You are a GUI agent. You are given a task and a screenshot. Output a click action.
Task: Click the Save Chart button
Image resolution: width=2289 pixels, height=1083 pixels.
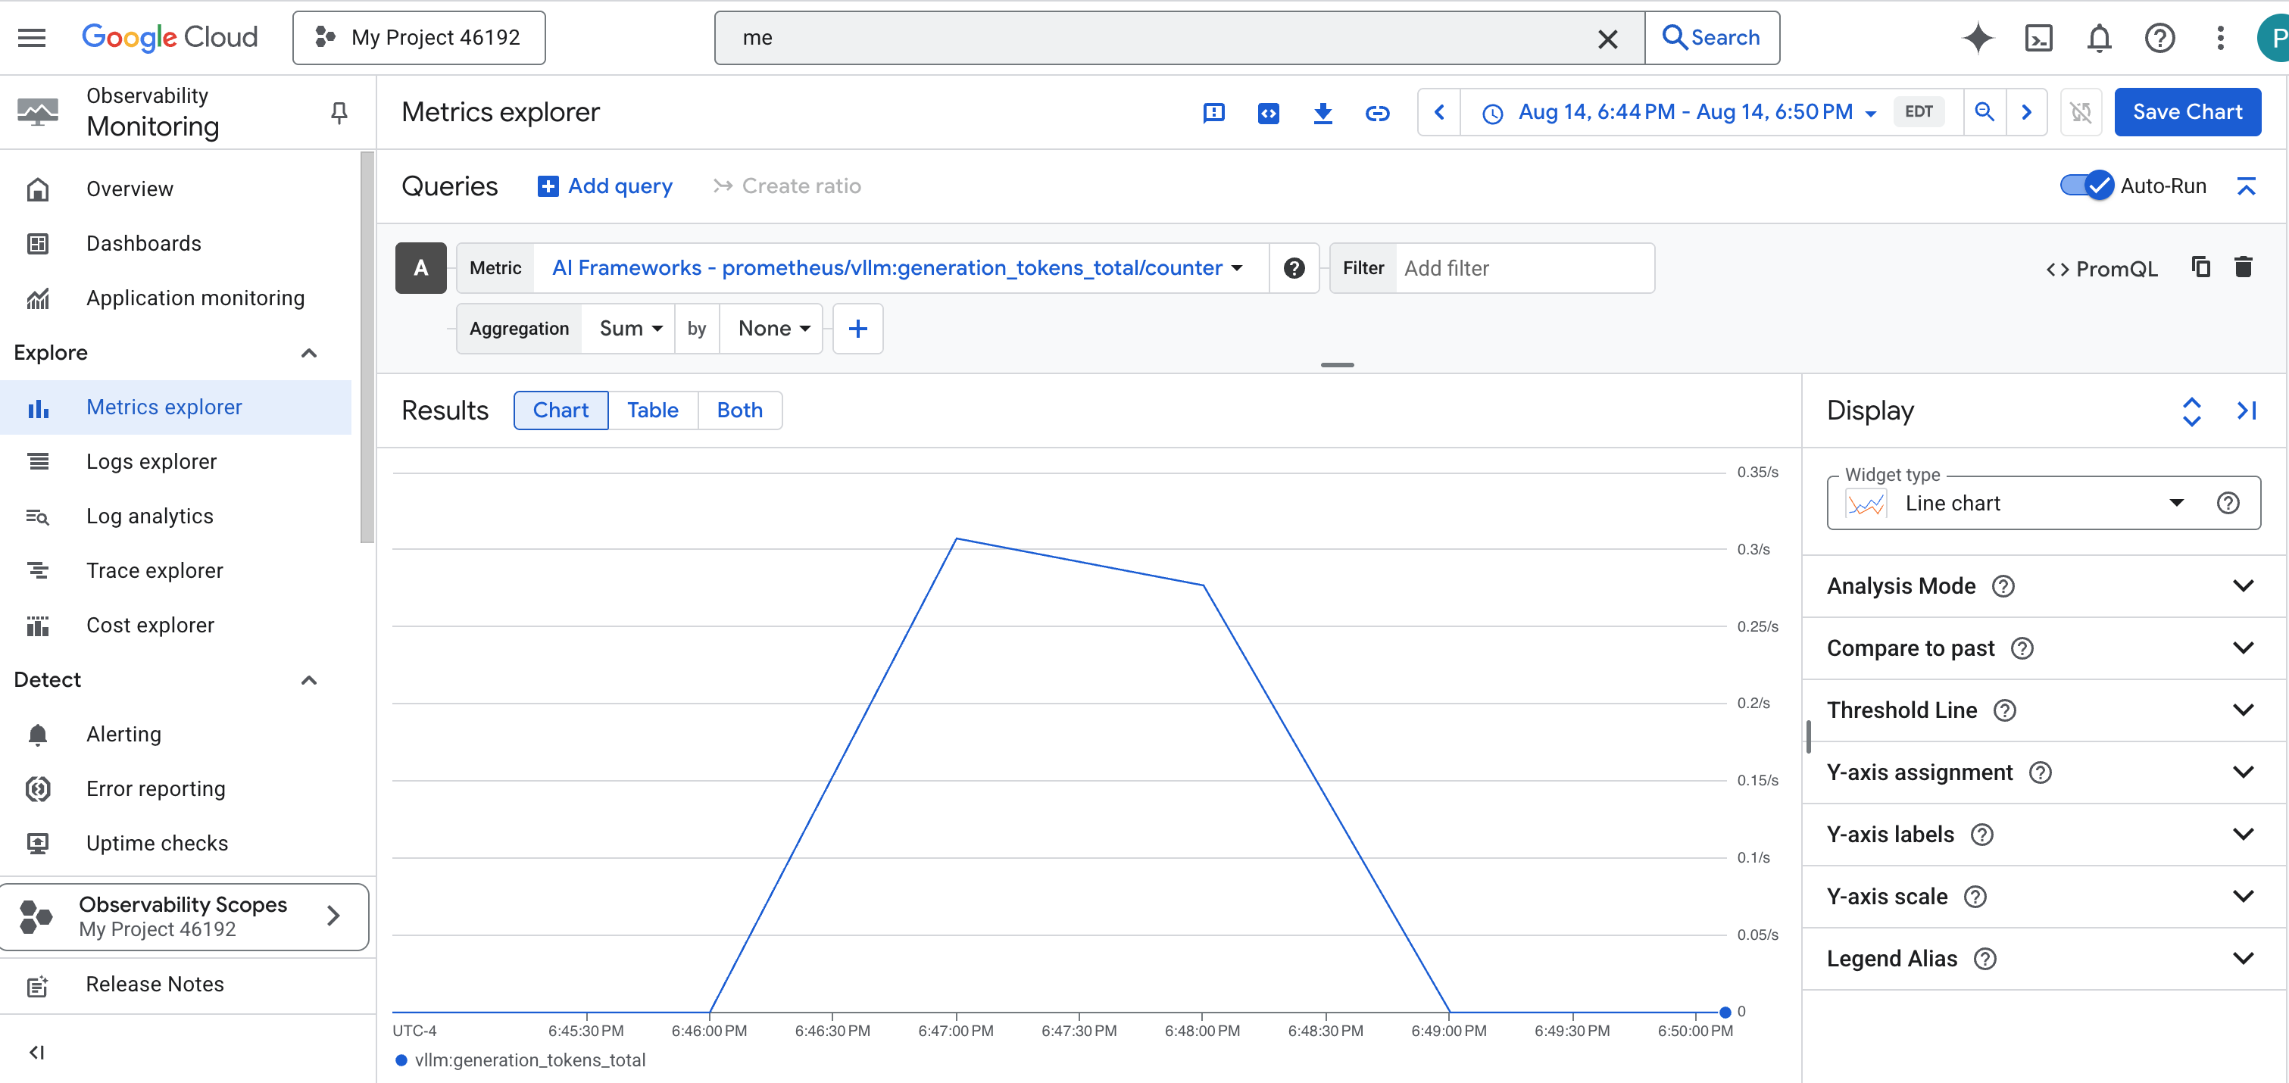click(2187, 112)
